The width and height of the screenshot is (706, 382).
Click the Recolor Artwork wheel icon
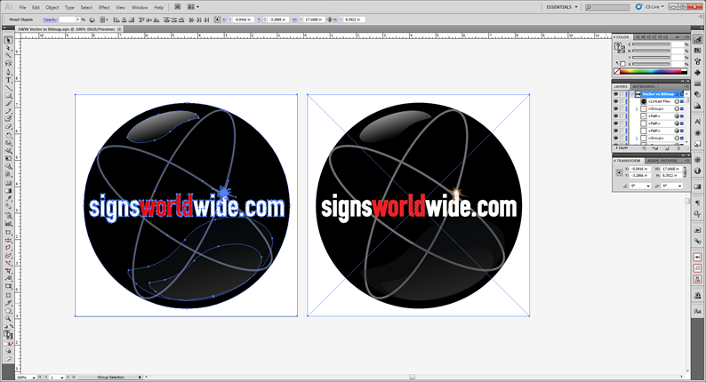[x=92, y=20]
